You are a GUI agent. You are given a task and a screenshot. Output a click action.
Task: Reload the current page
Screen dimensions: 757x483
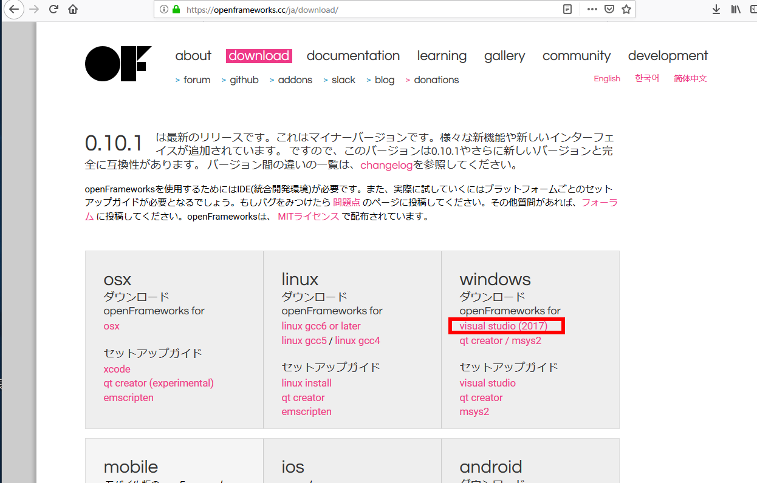coord(53,9)
